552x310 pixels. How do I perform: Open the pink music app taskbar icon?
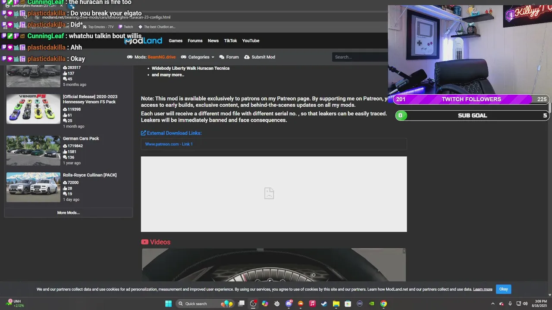312,304
